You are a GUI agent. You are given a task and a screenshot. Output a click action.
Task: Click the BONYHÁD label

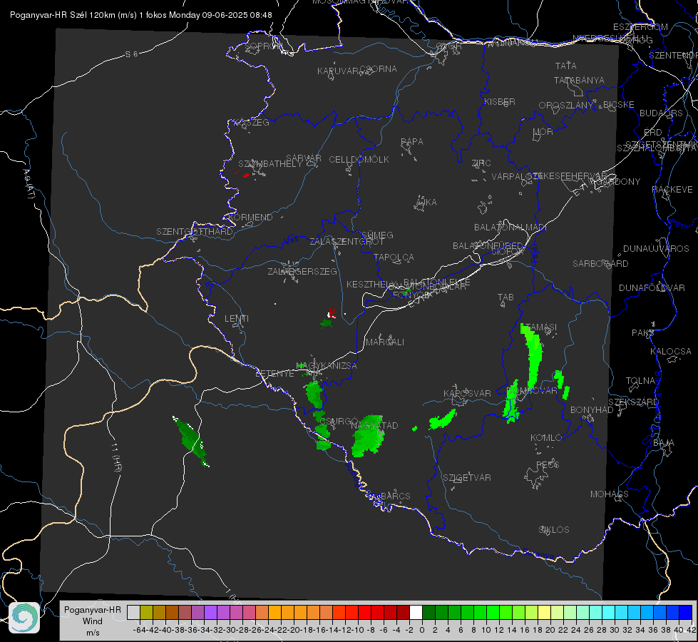592,410
